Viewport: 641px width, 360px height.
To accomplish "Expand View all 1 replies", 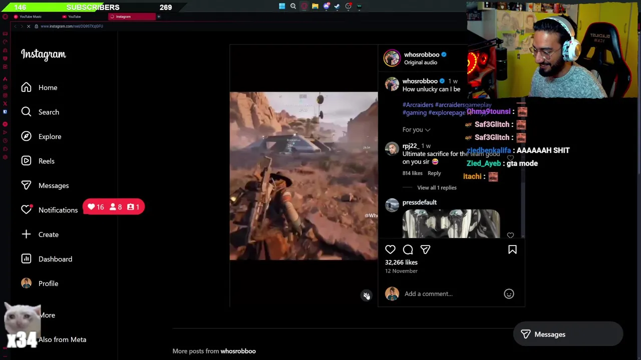I will click(x=437, y=188).
